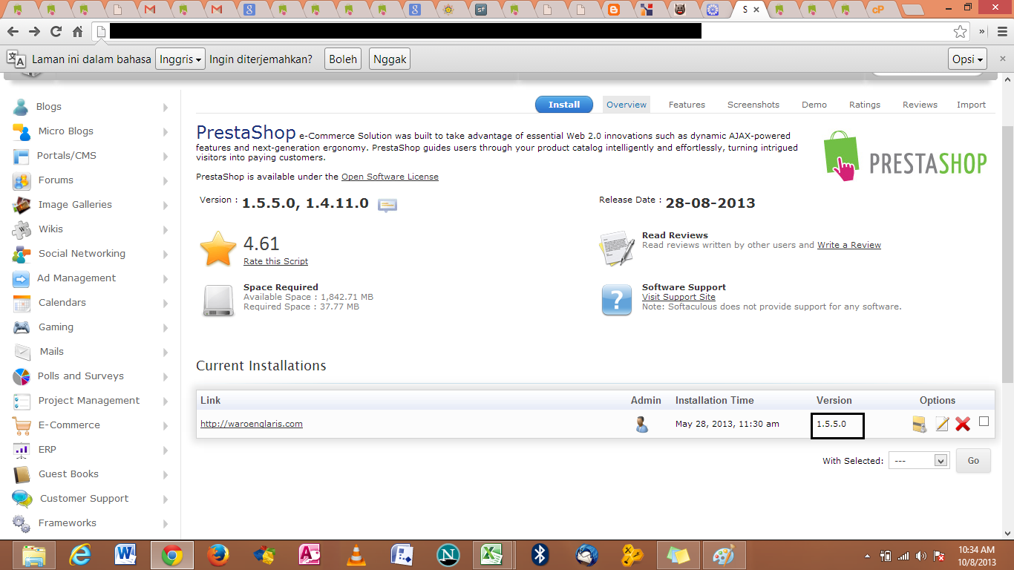Switch to the Ratings tab
Screen dimensions: 1014x570
click(865, 105)
